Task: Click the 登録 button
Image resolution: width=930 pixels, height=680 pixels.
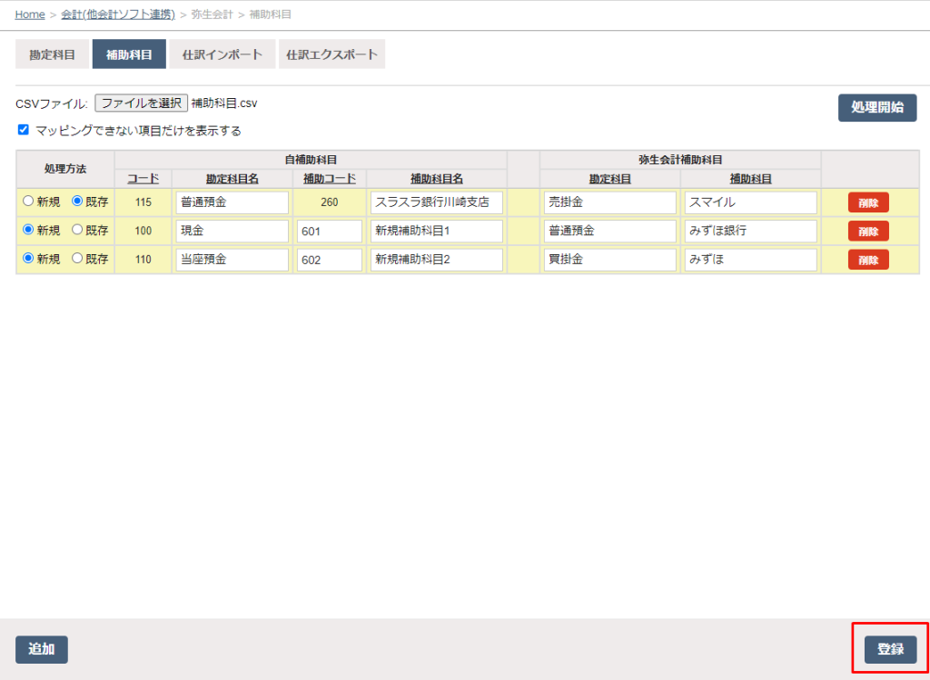Action: [x=890, y=649]
